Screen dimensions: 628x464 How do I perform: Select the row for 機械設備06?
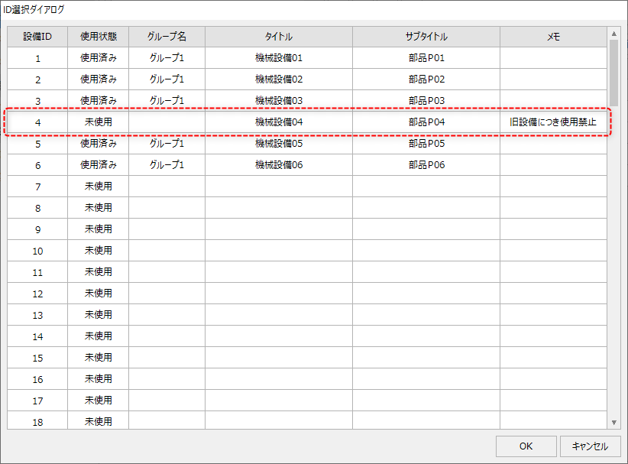point(277,164)
